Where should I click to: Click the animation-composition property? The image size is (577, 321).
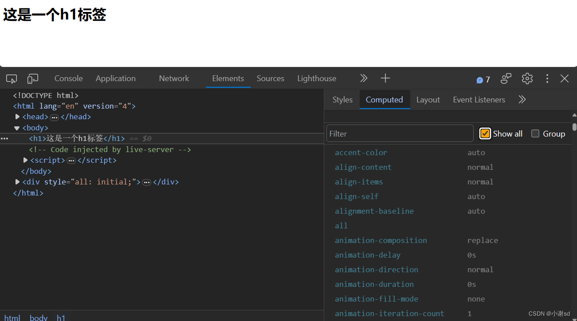tap(381, 240)
